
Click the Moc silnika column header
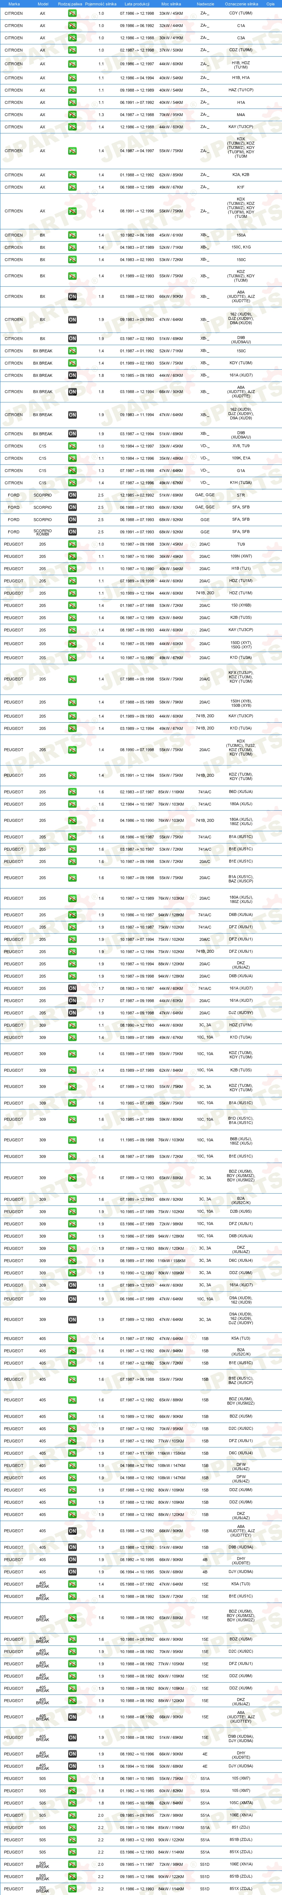172,4
